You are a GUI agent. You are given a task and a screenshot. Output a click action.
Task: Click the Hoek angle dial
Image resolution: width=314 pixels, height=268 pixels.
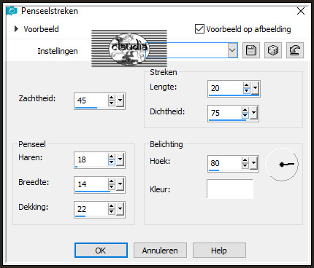pos(282,165)
